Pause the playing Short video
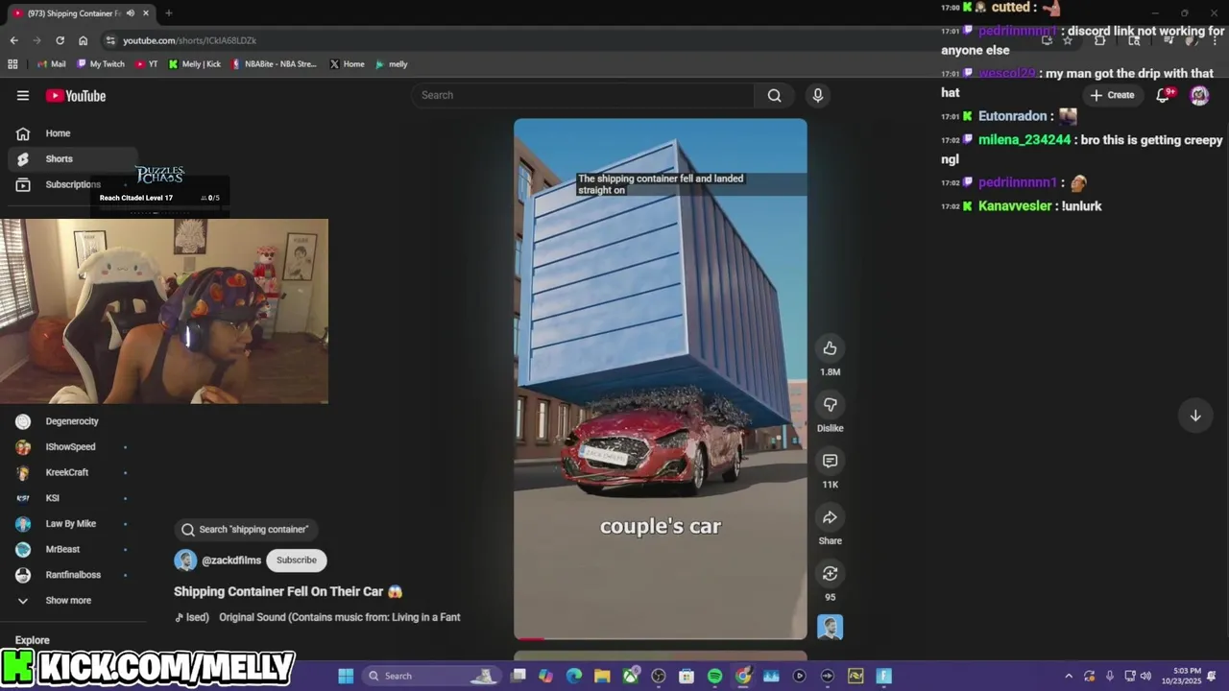The width and height of the screenshot is (1229, 691). [x=661, y=379]
